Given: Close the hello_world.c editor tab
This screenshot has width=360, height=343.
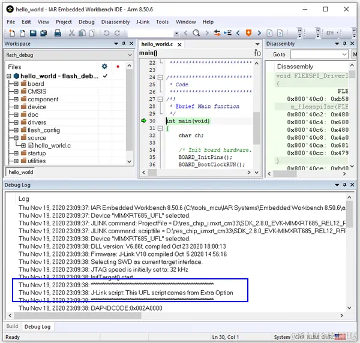Looking at the screenshot, I should (x=179, y=44).
